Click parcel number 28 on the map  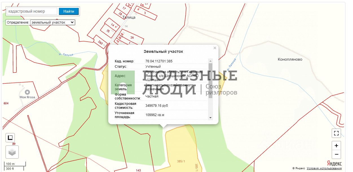120,14
